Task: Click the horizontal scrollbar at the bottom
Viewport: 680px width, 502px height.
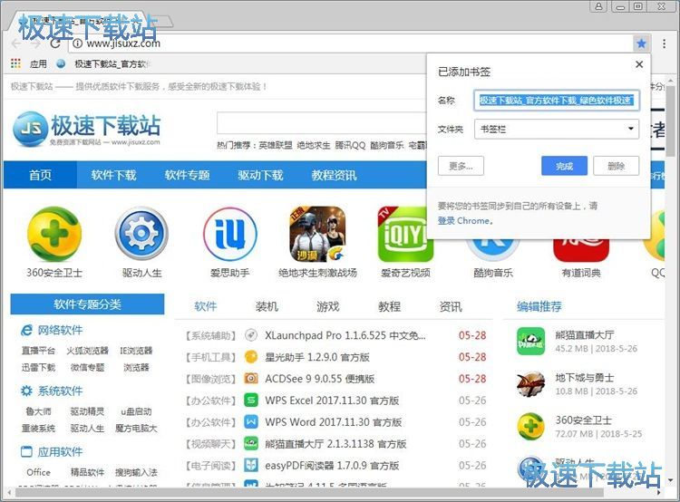Action: [310, 493]
